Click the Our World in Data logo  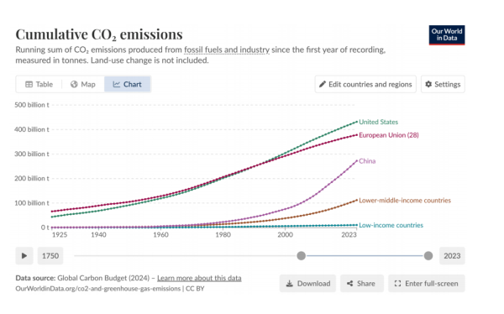coord(447,35)
